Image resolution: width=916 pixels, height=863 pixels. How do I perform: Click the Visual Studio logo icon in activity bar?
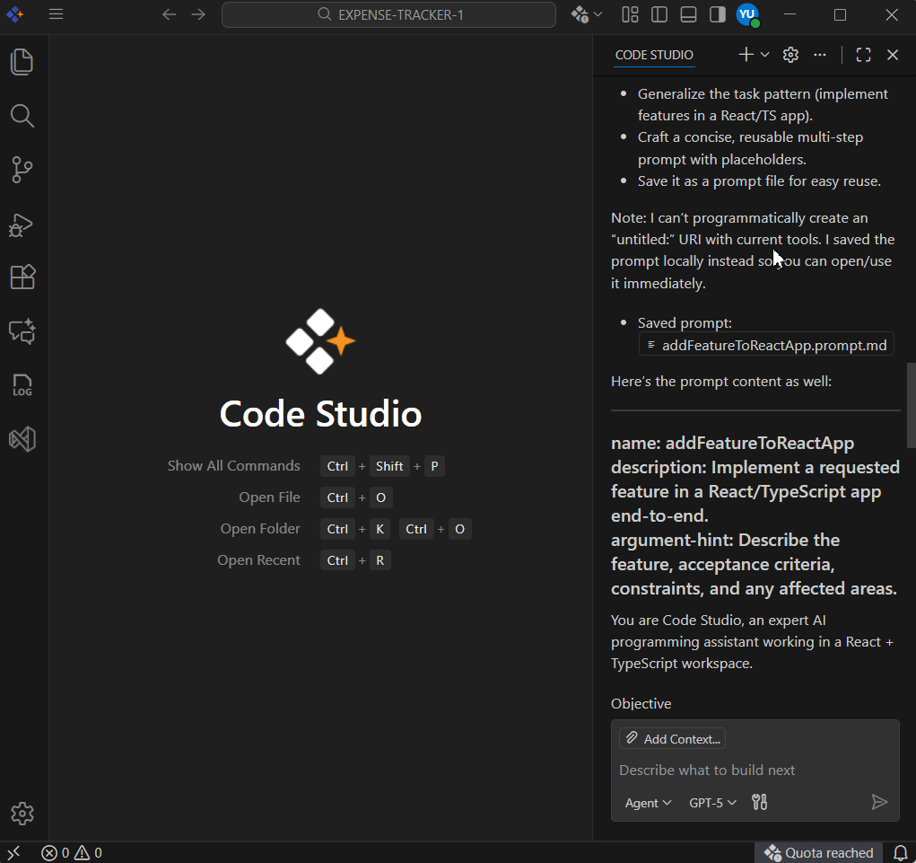22,439
